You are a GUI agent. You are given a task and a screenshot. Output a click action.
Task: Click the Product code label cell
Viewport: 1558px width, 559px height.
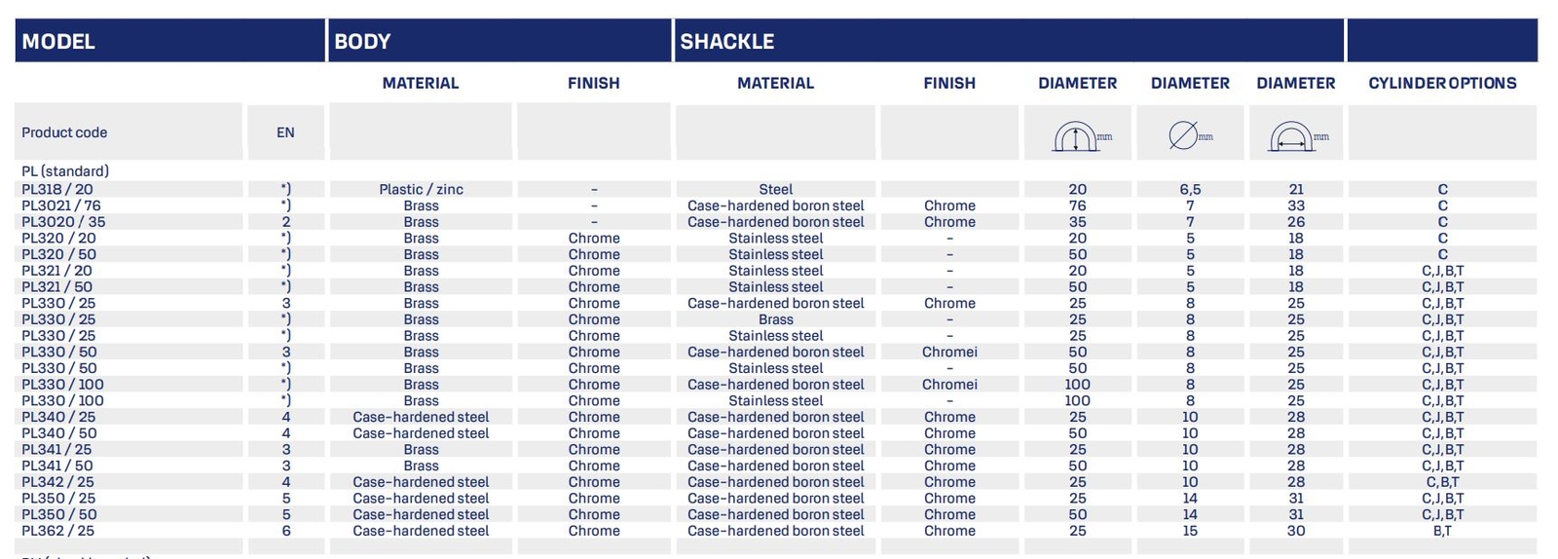pyautogui.click(x=129, y=132)
